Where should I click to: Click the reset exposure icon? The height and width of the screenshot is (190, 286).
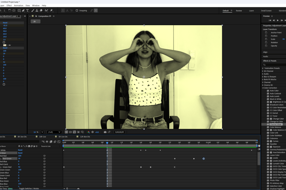tap(92, 132)
